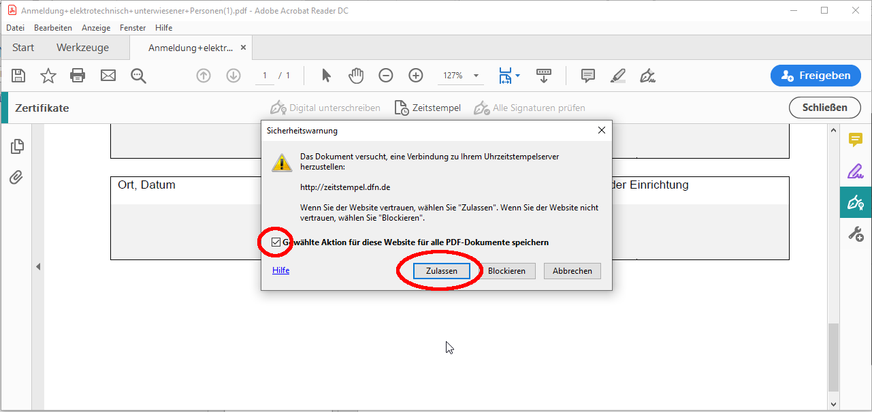
Task: Switch to the Werkzeuge tab
Action: pyautogui.click(x=82, y=48)
